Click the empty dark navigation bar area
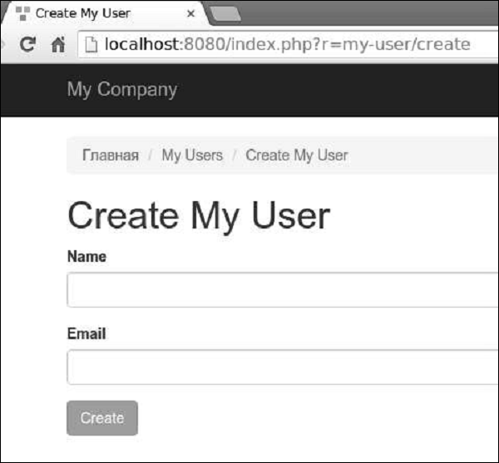The width and height of the screenshot is (499, 463). 349,90
